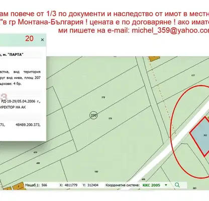This screenshot has width=209, height=201.
Task: Click the order text РД-18-29/05.04.2006
Action: coord(18,102)
